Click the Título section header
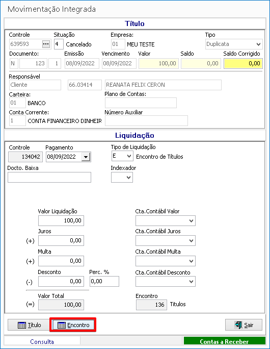The height and width of the screenshot is (349, 270). (134, 23)
